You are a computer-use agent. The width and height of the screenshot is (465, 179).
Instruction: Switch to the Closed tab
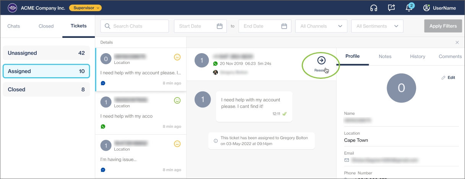click(x=46, y=26)
